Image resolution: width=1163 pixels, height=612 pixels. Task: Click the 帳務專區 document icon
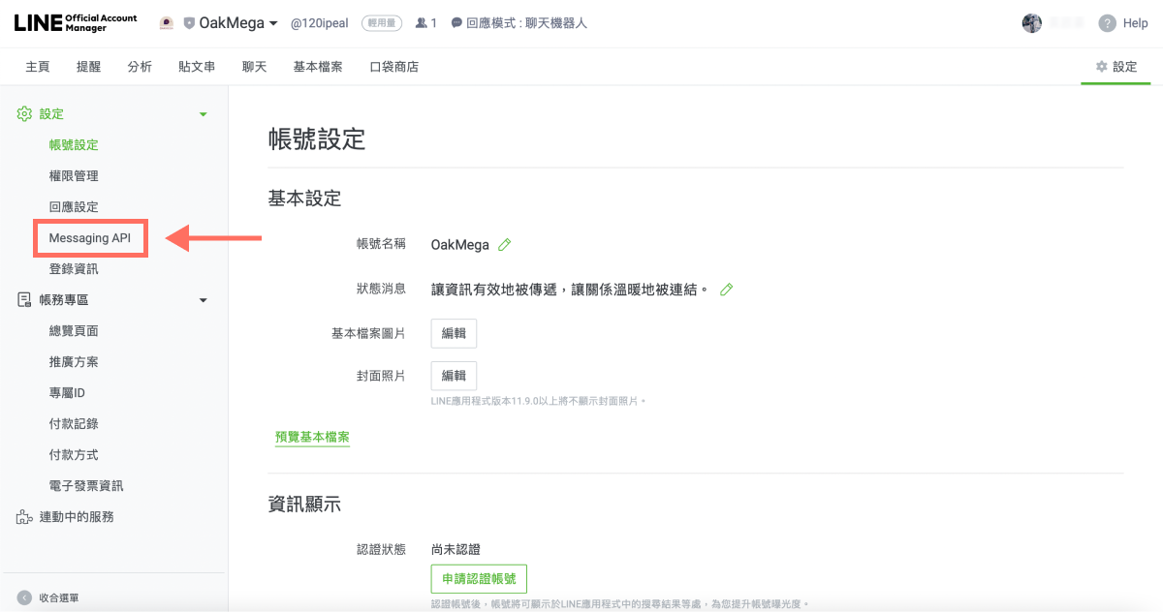click(x=25, y=300)
